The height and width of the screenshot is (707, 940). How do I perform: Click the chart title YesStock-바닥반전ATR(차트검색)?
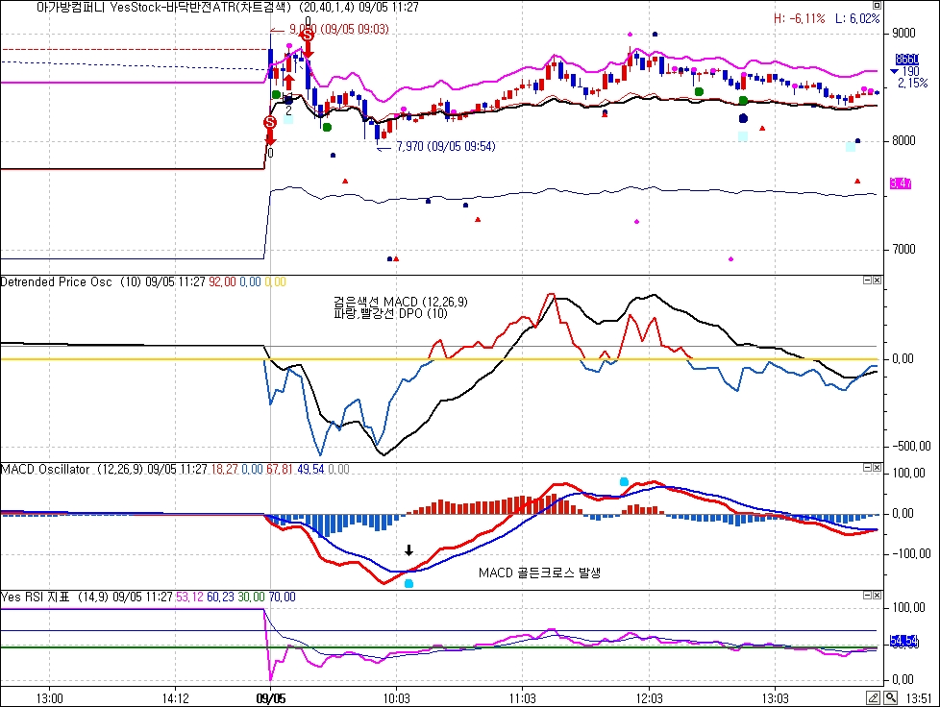(202, 7)
